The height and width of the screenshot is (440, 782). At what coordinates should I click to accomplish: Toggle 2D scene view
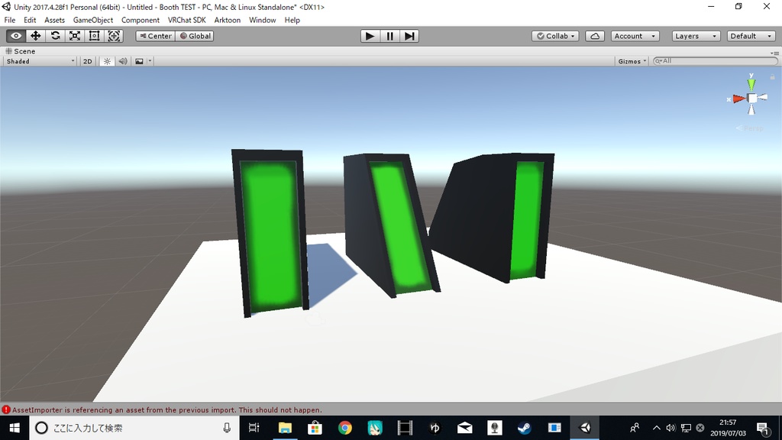(88, 61)
